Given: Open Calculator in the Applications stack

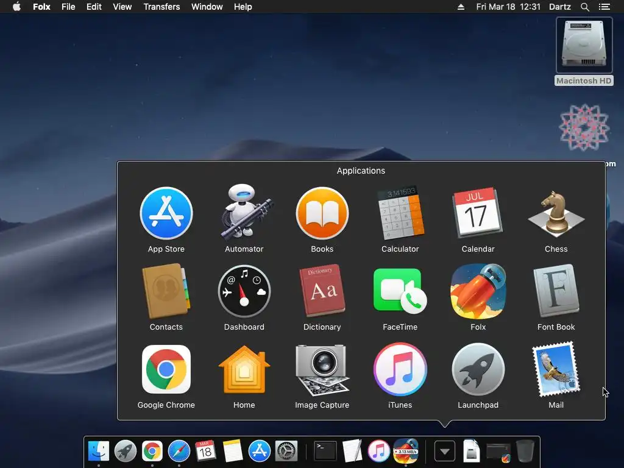Looking at the screenshot, I should click(x=400, y=213).
